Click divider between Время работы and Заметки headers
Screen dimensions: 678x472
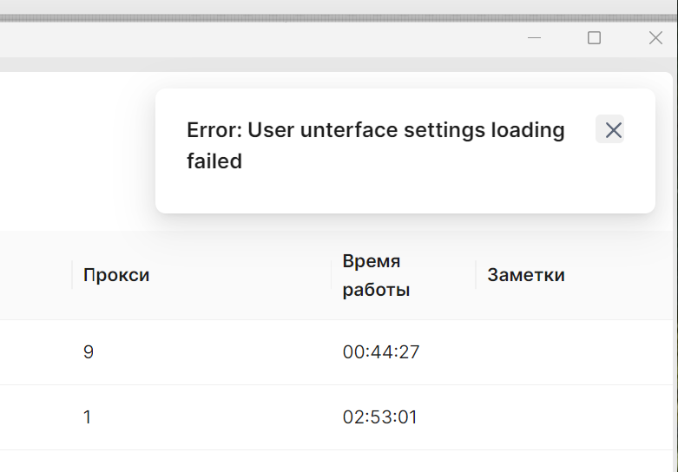pyautogui.click(x=476, y=275)
